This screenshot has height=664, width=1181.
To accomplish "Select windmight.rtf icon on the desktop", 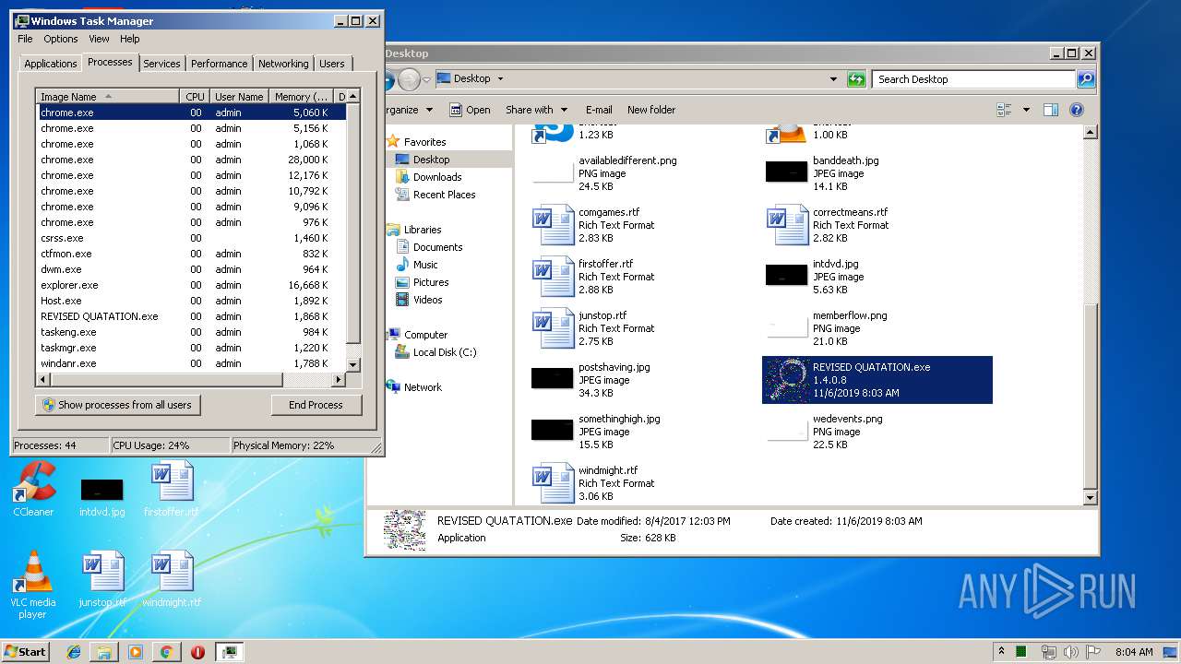I will click(172, 580).
